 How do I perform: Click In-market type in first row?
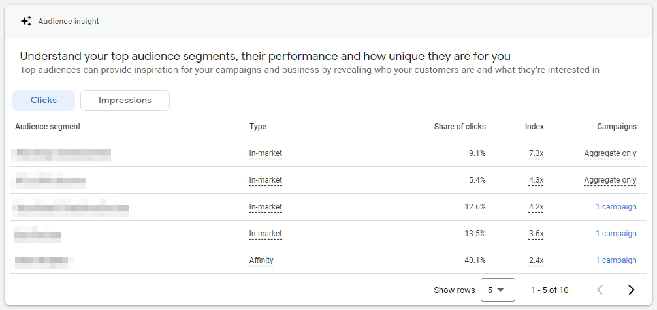click(266, 154)
